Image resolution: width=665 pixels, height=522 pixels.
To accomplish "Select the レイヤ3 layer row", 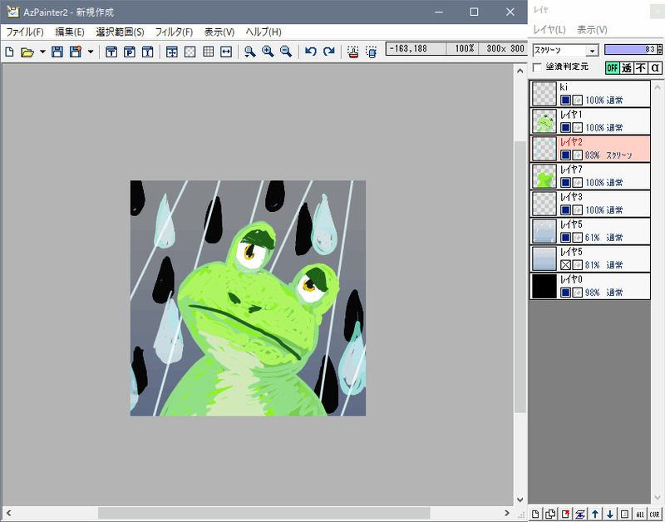I will [590, 204].
